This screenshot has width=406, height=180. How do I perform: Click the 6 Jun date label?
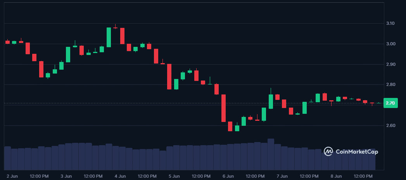228,176
